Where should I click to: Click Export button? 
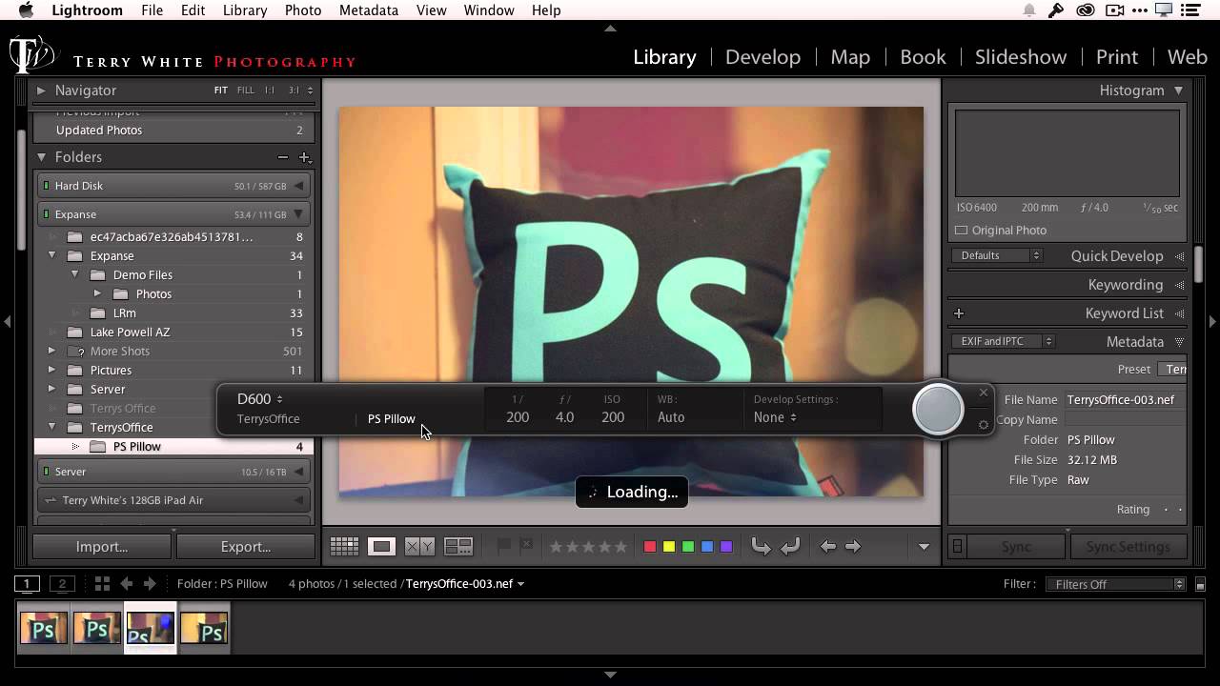click(x=246, y=547)
